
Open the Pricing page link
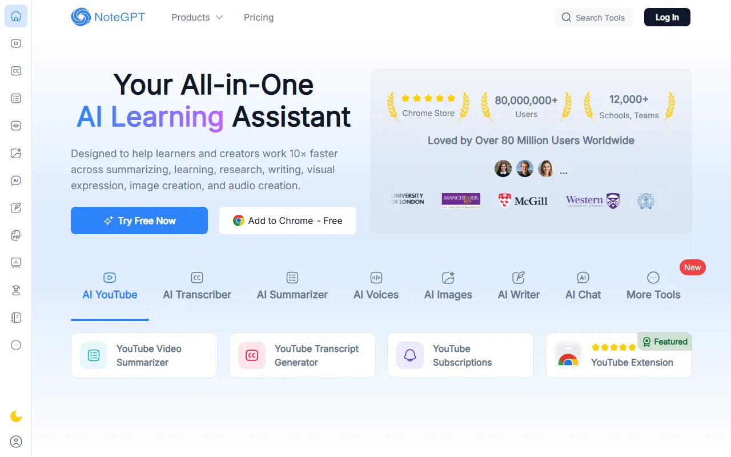259,18
